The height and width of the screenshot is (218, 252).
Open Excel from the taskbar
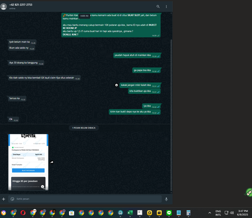130,213
